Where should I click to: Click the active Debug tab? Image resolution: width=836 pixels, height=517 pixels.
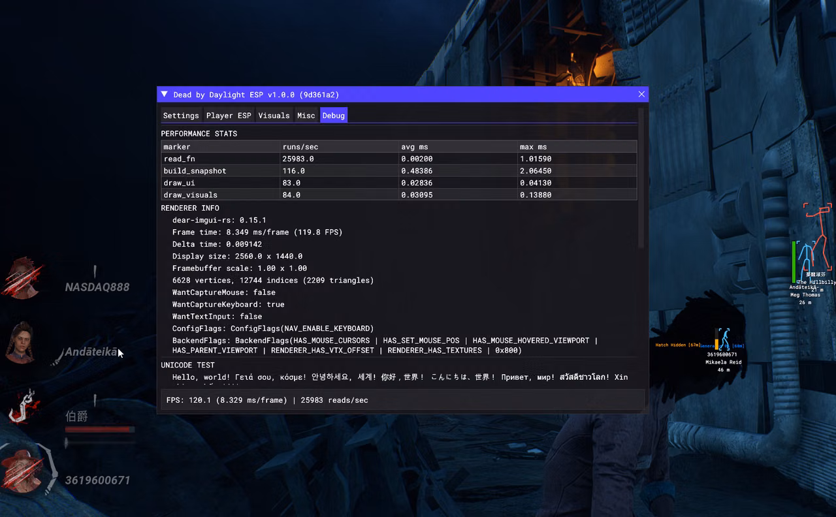click(x=334, y=116)
